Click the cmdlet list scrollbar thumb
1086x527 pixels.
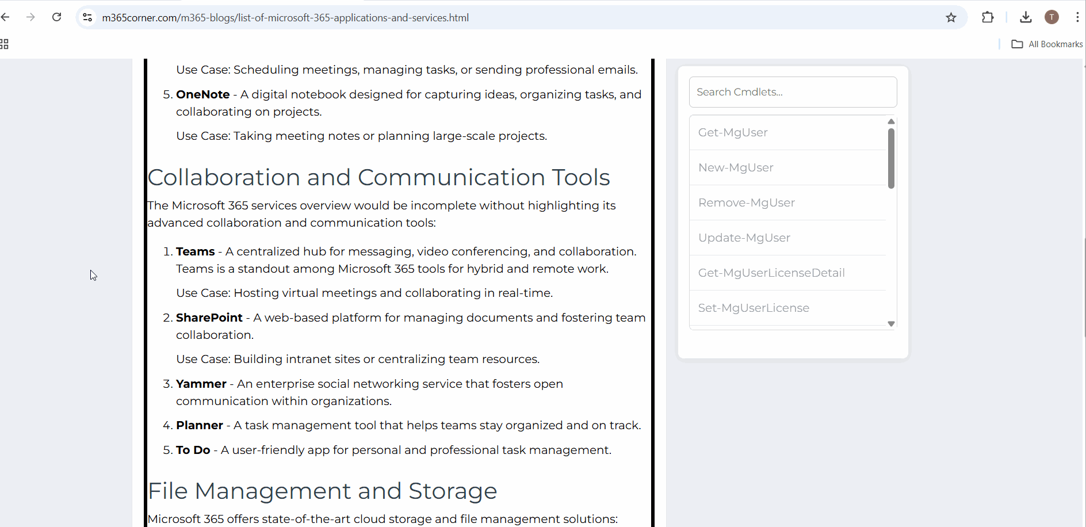tap(891, 158)
